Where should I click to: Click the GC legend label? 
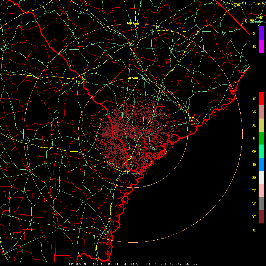click(254, 204)
